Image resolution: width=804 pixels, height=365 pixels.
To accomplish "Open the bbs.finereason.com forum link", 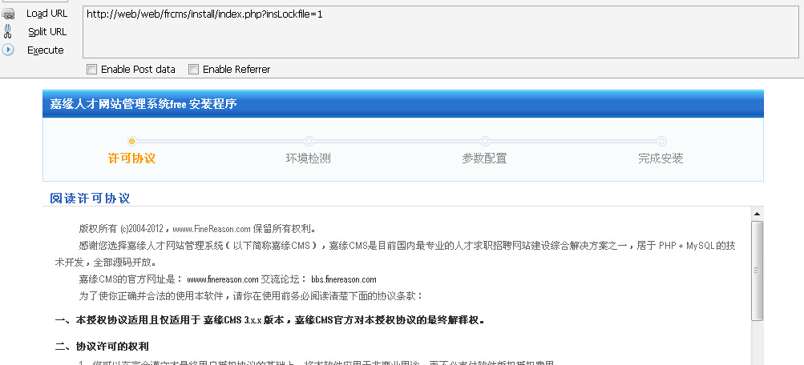I will pyautogui.click(x=344, y=279).
